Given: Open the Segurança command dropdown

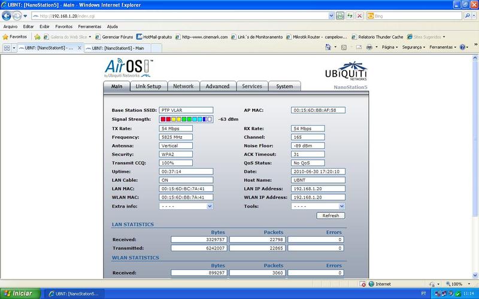Looking at the screenshot, I should tap(414, 47).
